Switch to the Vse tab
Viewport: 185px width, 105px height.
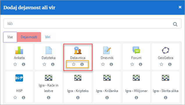coord(10,37)
